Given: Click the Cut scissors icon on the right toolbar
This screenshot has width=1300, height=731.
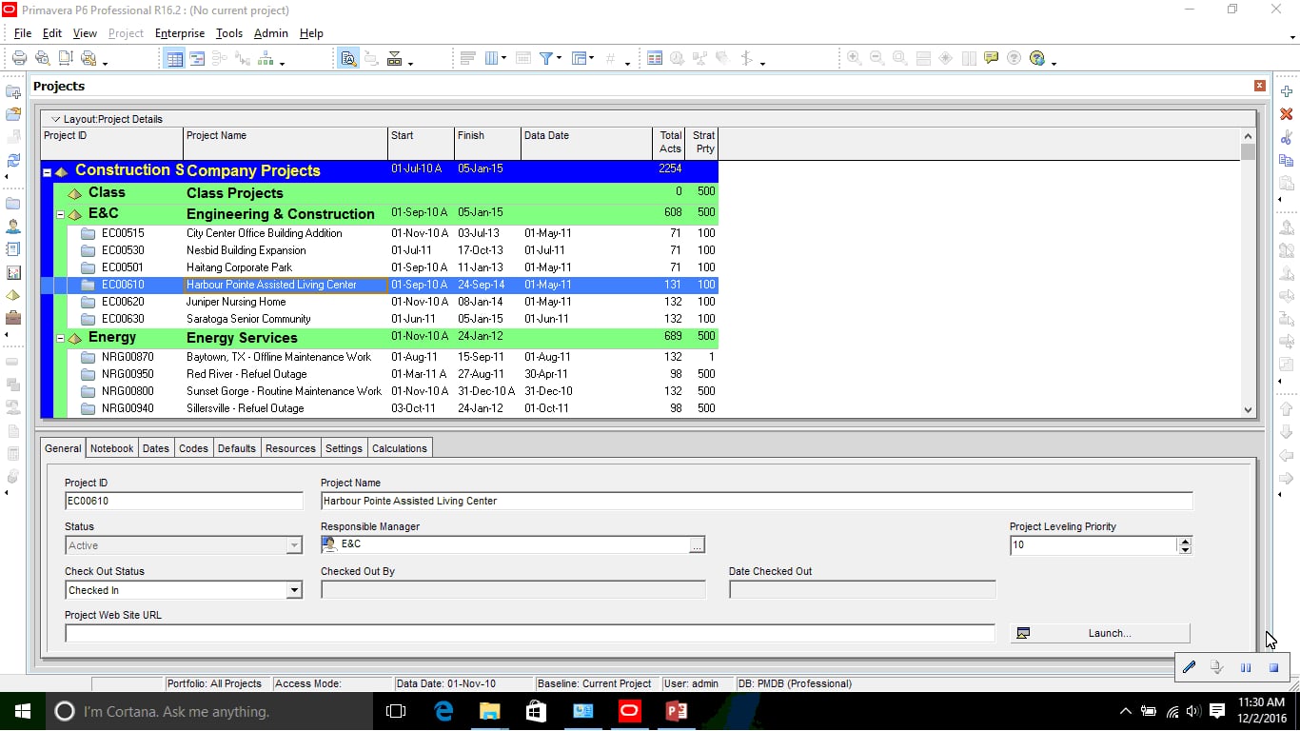Looking at the screenshot, I should click(x=1287, y=137).
